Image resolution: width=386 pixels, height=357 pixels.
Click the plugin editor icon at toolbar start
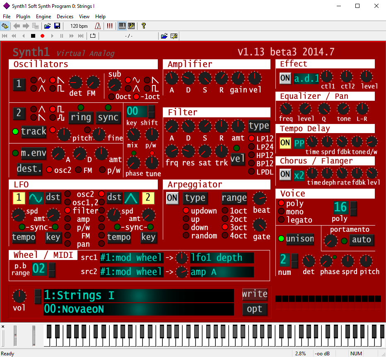point(5,26)
